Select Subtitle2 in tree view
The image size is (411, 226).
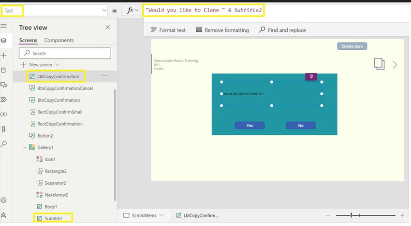click(x=53, y=218)
